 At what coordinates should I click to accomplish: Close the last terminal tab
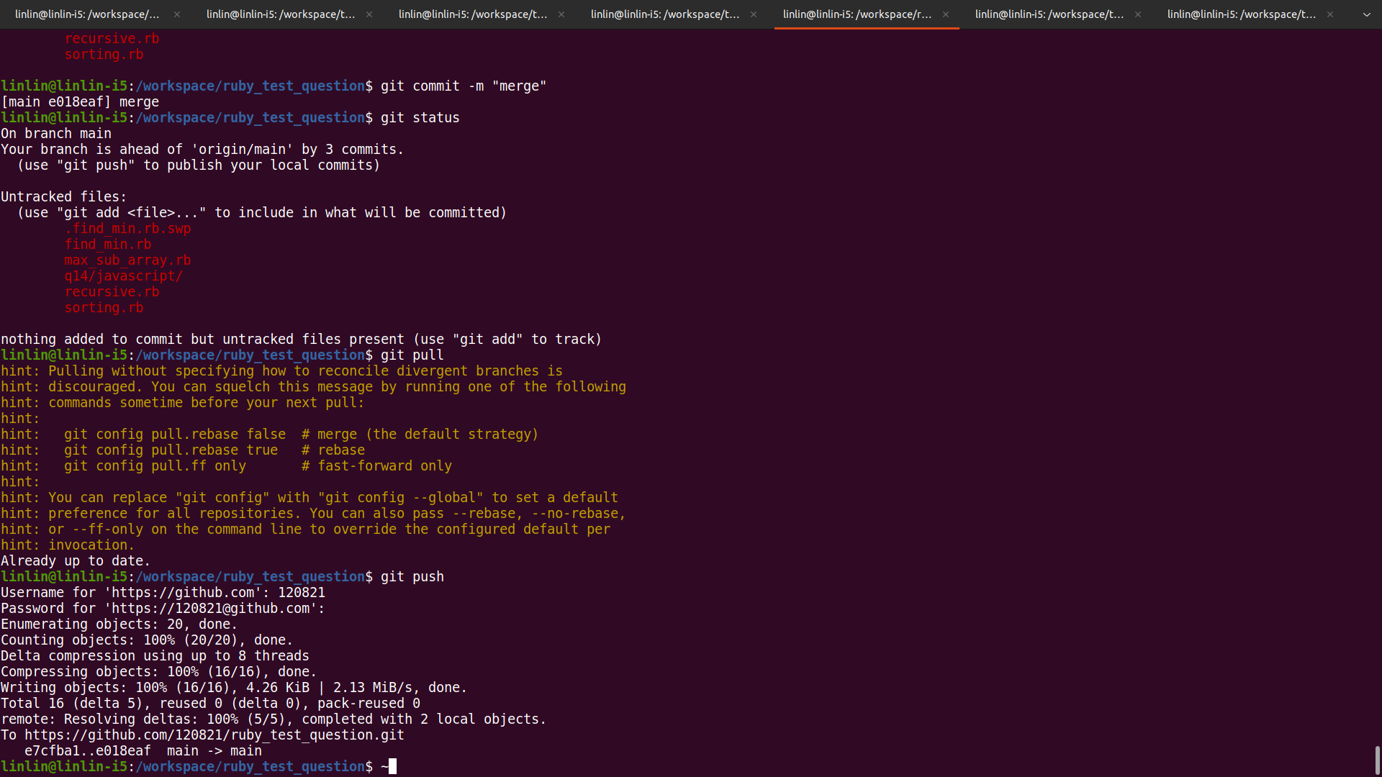pos(1330,14)
